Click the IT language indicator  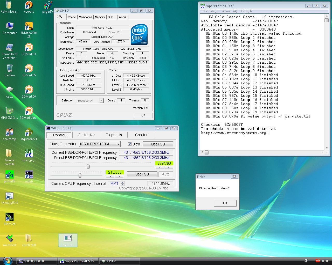306,261
